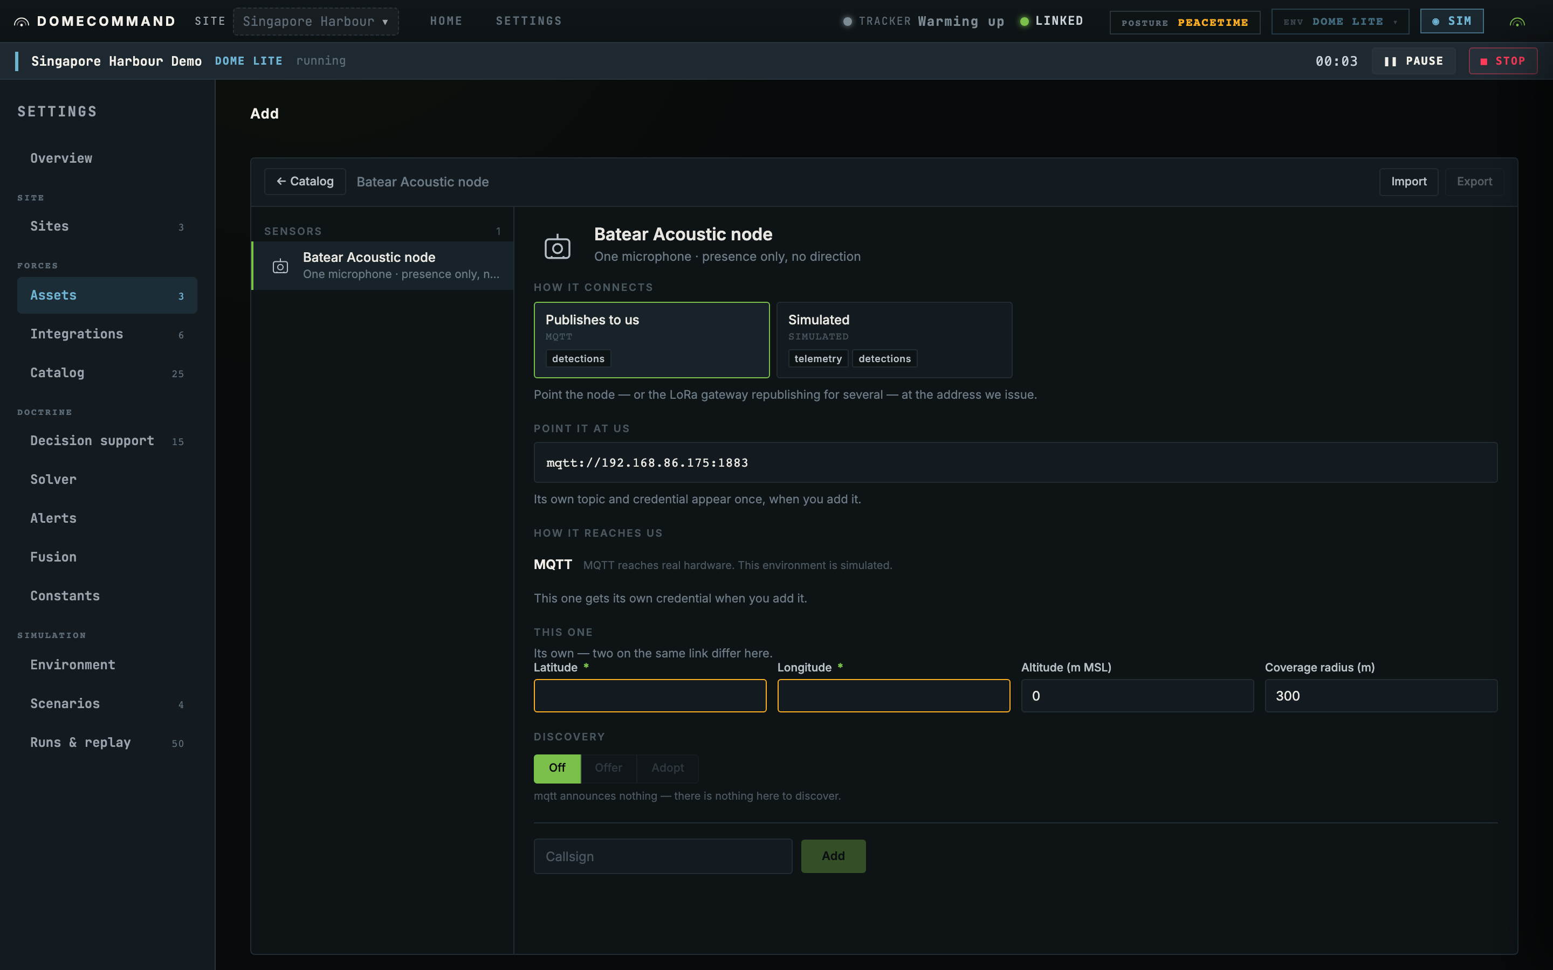Click the DOME LITE label in run bar

pos(249,61)
